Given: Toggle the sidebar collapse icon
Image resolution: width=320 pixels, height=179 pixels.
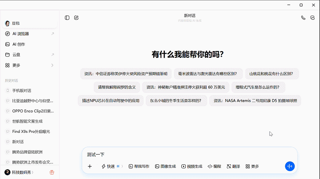Looking at the screenshot, I should point(67,18).
